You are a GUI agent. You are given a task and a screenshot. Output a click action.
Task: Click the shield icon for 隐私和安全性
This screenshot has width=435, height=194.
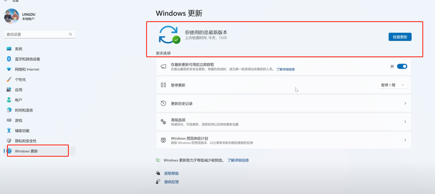point(9,141)
